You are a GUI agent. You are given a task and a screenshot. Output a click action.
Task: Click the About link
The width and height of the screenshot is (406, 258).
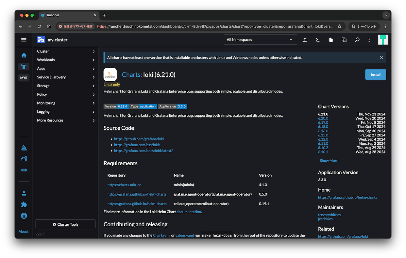coord(24,232)
